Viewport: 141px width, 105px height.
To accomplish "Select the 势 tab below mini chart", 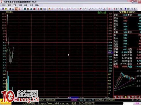I will coord(126,97).
